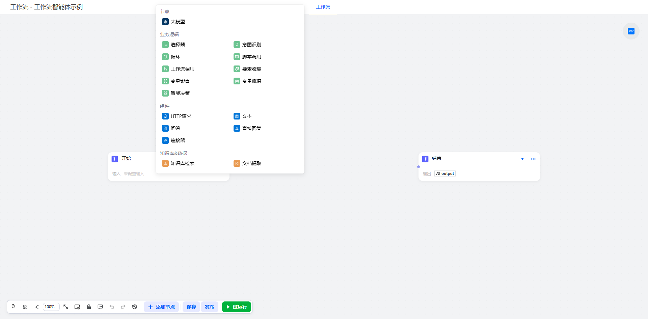Open the 100% zoom level selector
648x319 pixels.
coord(51,307)
